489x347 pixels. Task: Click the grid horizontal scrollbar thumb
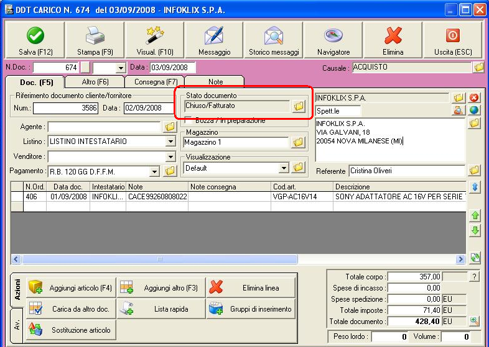pos(160,259)
